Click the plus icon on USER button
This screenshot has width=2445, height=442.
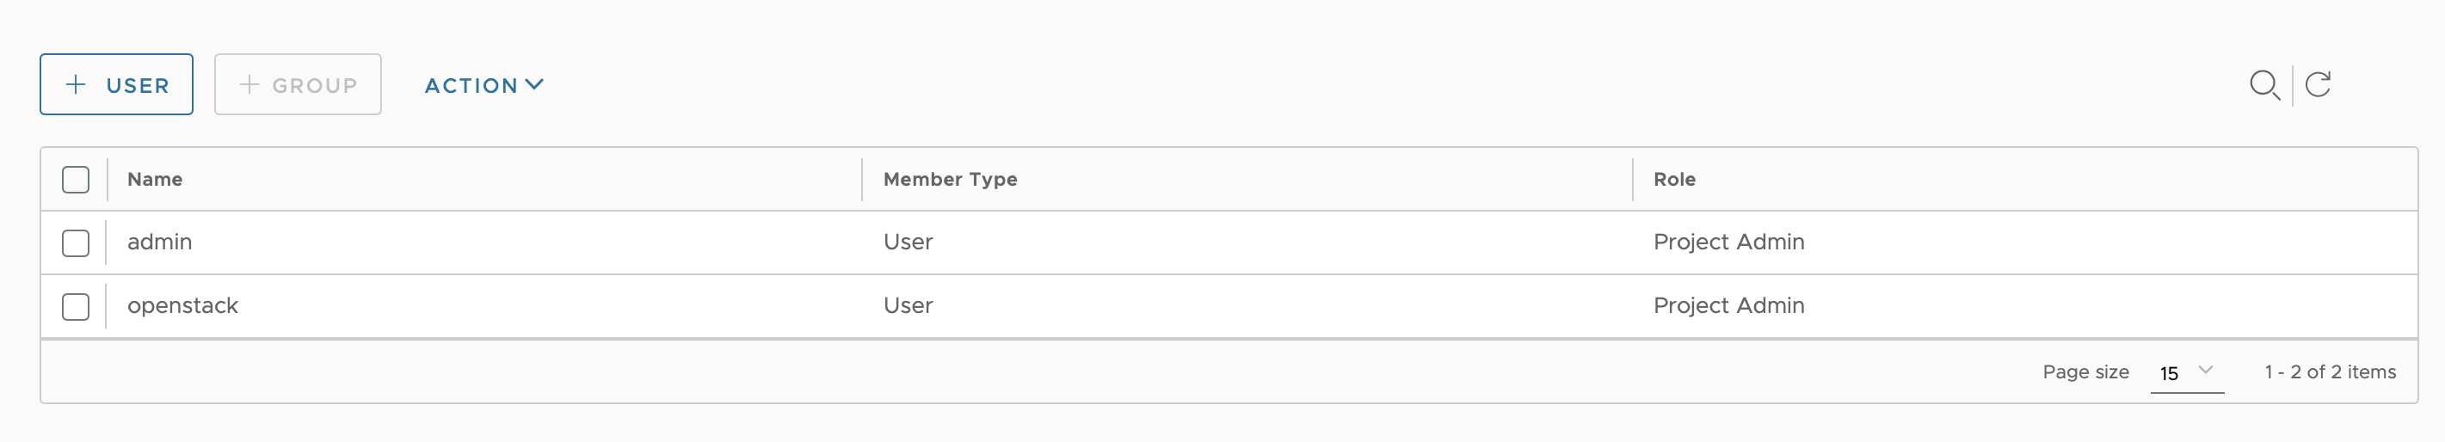tap(76, 84)
